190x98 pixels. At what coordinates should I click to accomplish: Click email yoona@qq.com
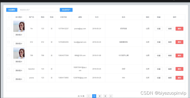point(80,29)
